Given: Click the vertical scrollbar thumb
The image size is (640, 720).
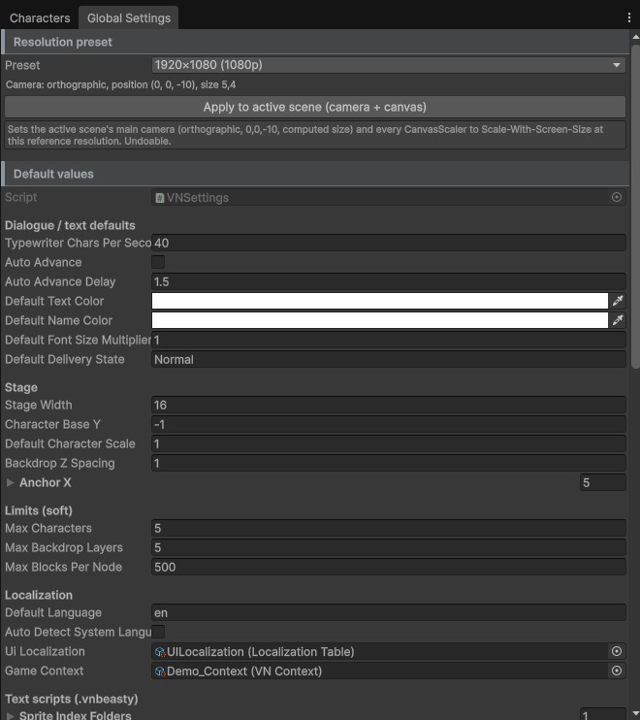Looking at the screenshot, I should [635, 207].
